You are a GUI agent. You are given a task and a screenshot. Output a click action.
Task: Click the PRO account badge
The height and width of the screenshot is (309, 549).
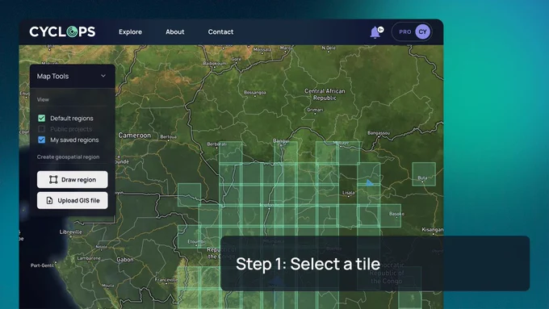pyautogui.click(x=405, y=31)
